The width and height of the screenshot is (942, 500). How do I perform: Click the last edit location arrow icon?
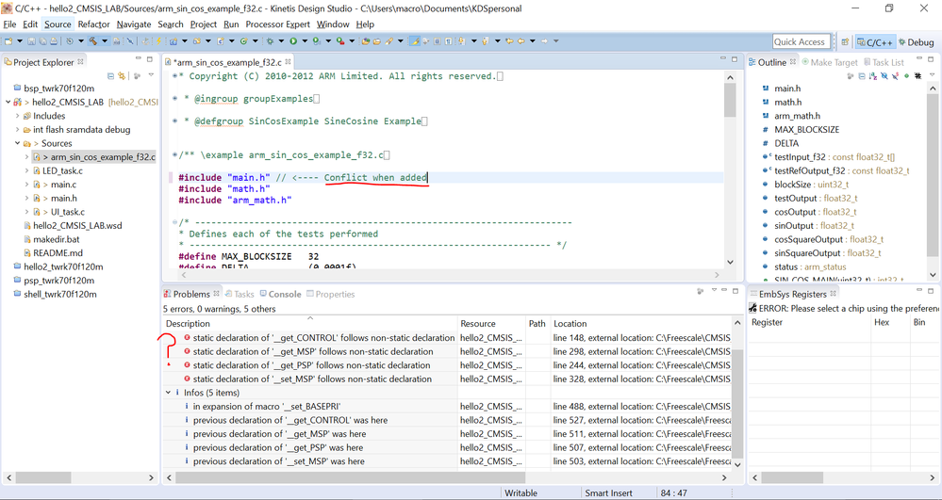pos(509,41)
